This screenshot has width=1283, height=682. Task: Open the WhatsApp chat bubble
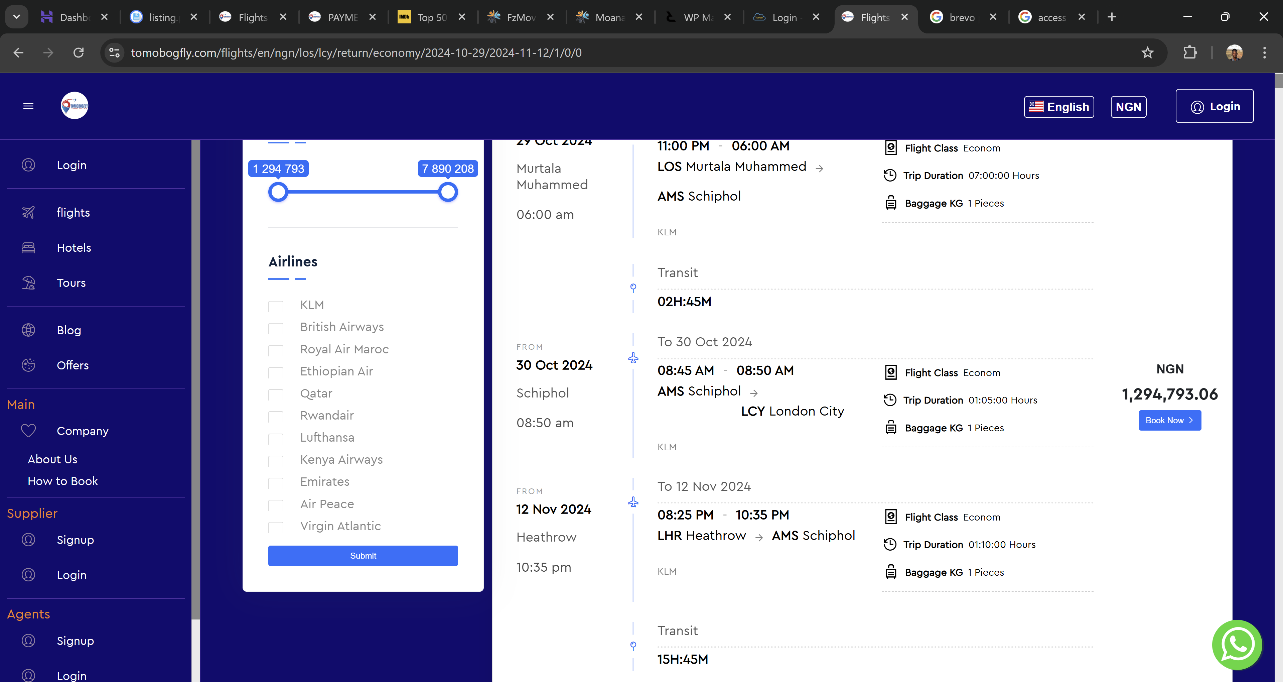(1237, 645)
